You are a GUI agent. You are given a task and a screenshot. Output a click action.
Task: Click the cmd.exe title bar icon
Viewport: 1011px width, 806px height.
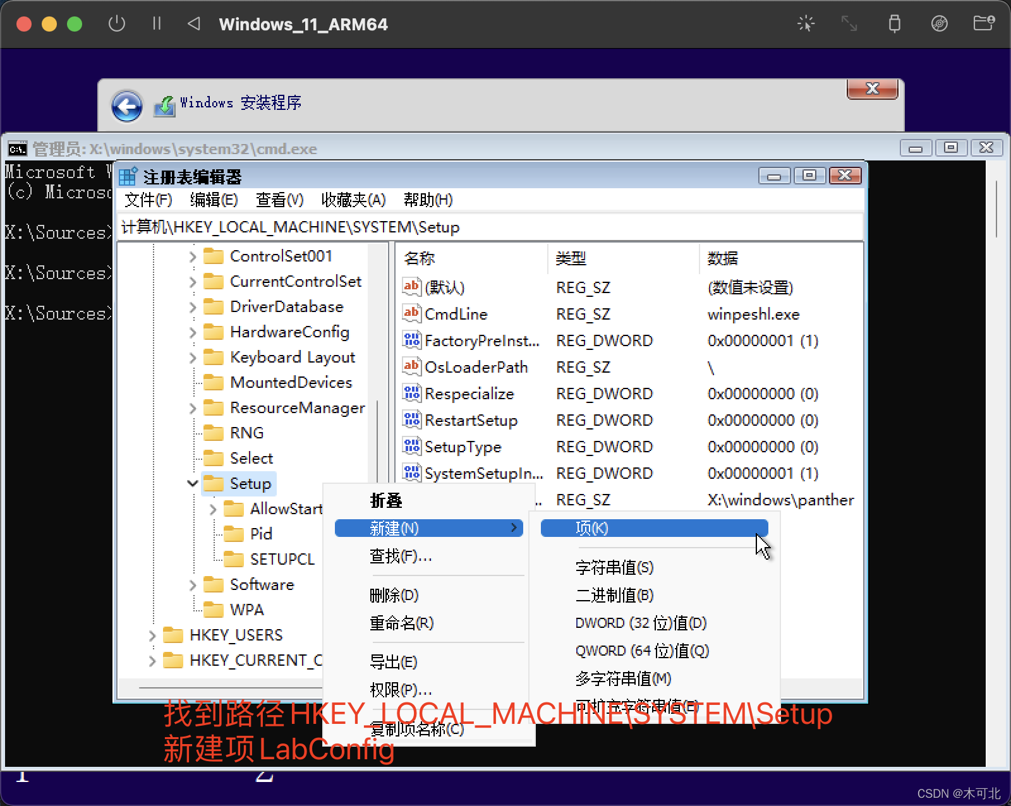[18, 149]
